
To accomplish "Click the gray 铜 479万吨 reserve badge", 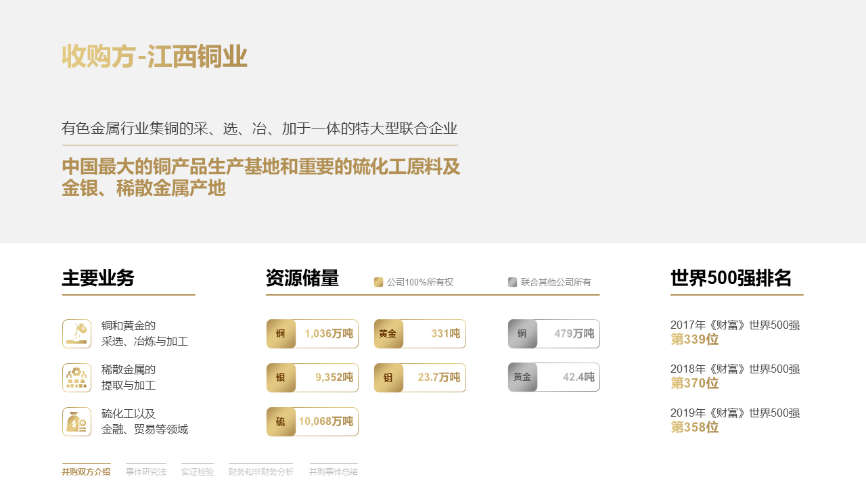I will tap(554, 334).
